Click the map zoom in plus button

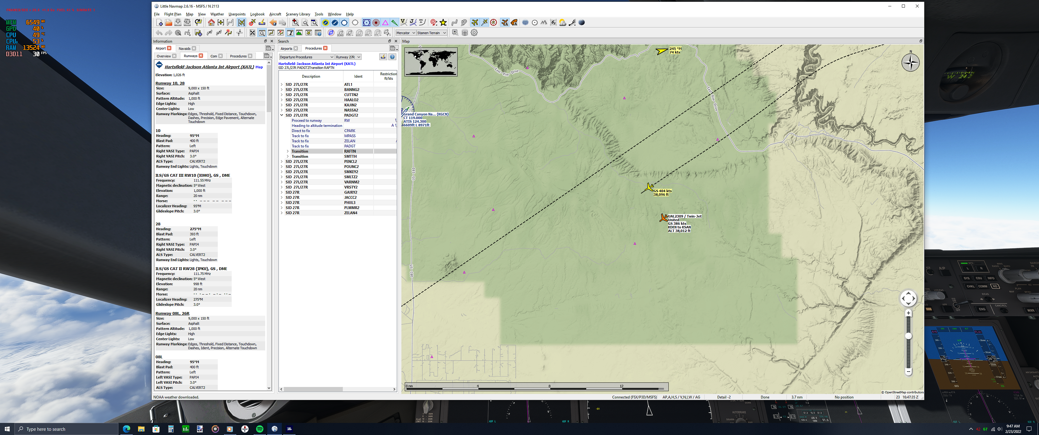click(908, 313)
